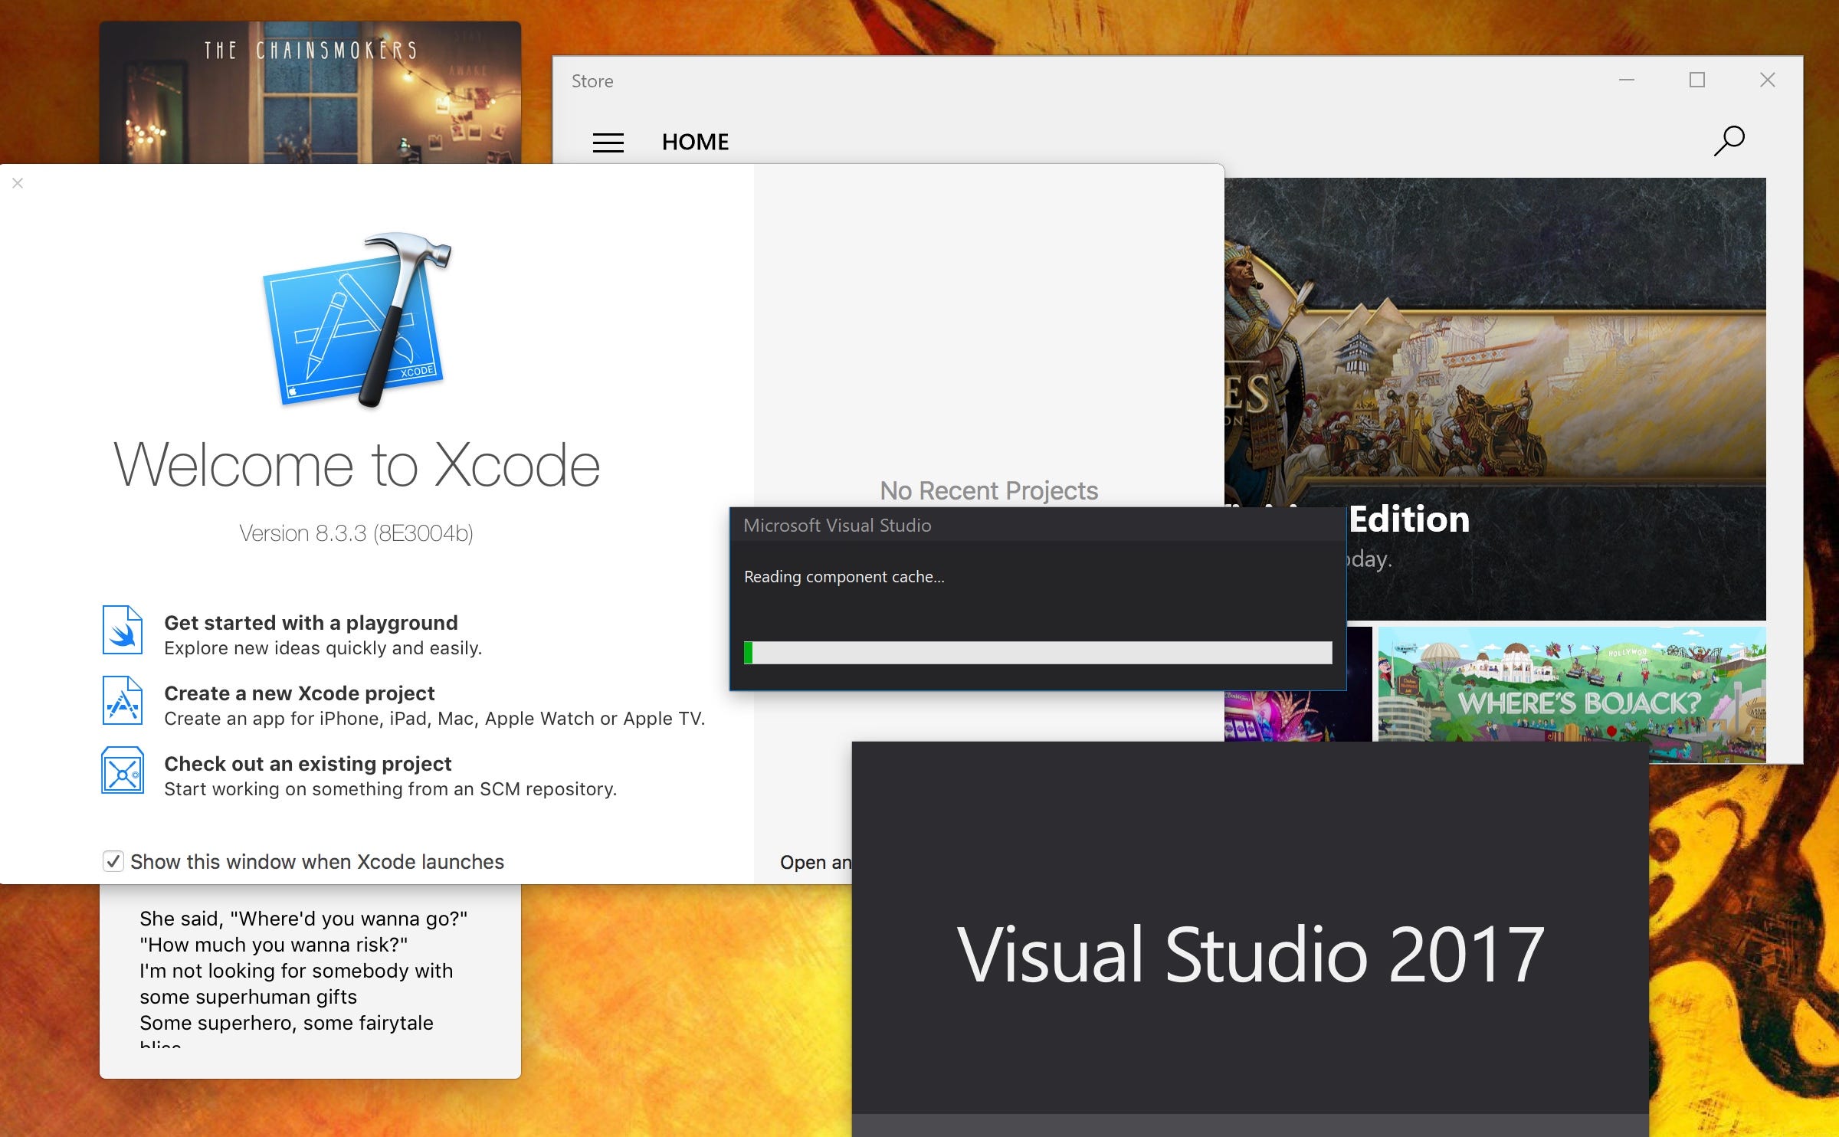Click the Version 8.3.3 (8E3004b) text
This screenshot has height=1137, width=1839.
[x=356, y=533]
